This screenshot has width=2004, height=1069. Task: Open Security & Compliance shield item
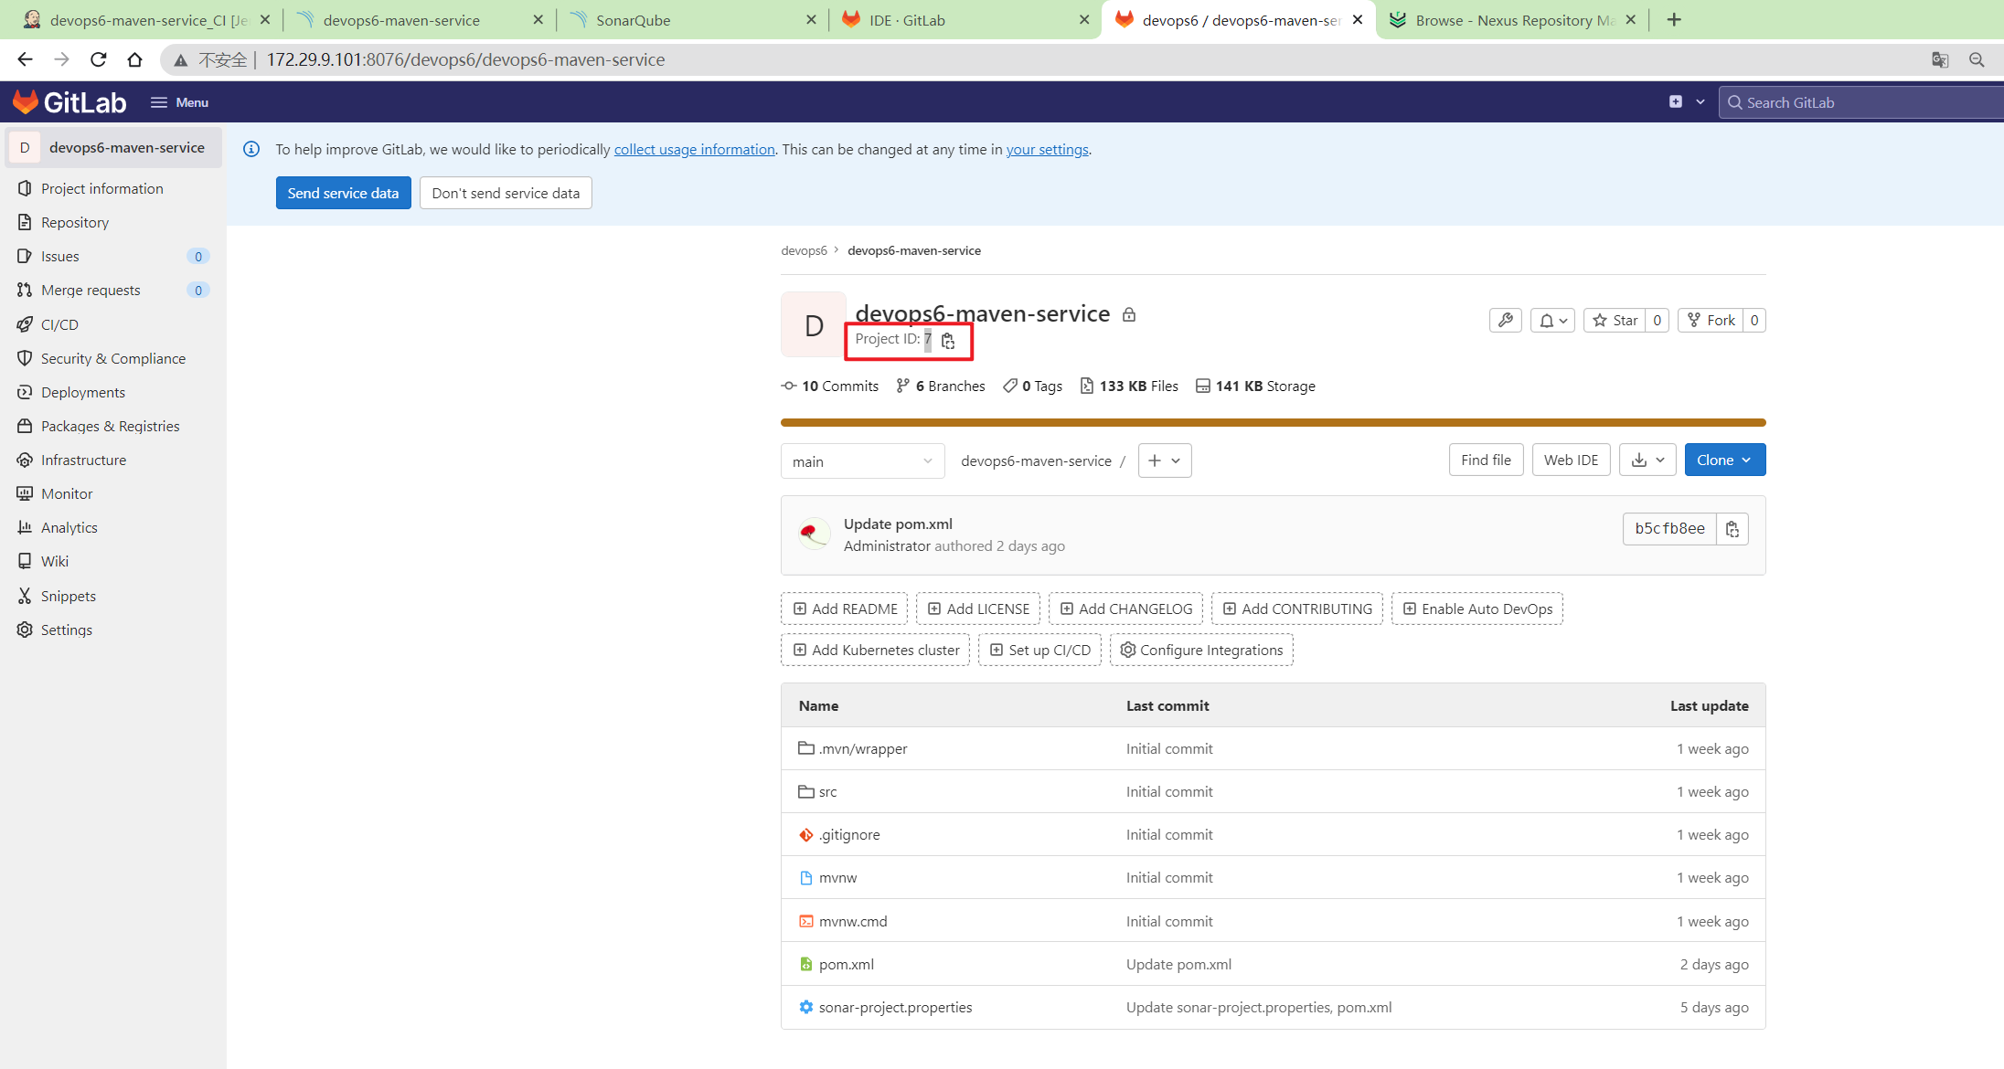112,358
